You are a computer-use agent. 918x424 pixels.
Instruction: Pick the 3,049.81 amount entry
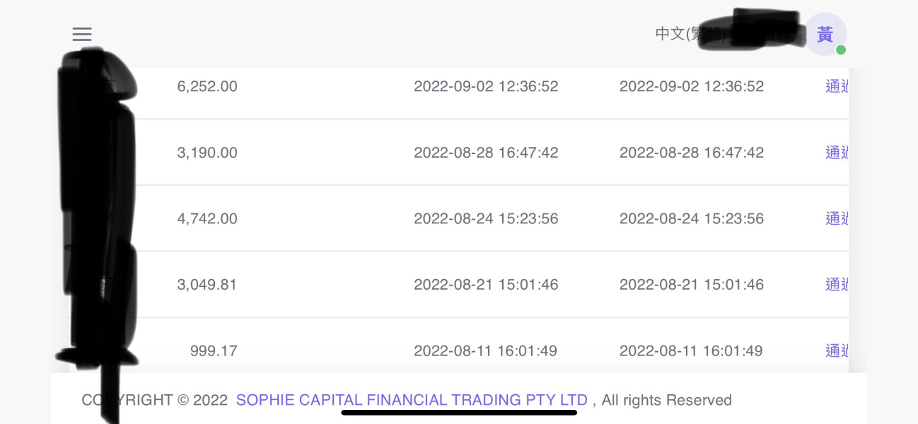pyautogui.click(x=207, y=285)
